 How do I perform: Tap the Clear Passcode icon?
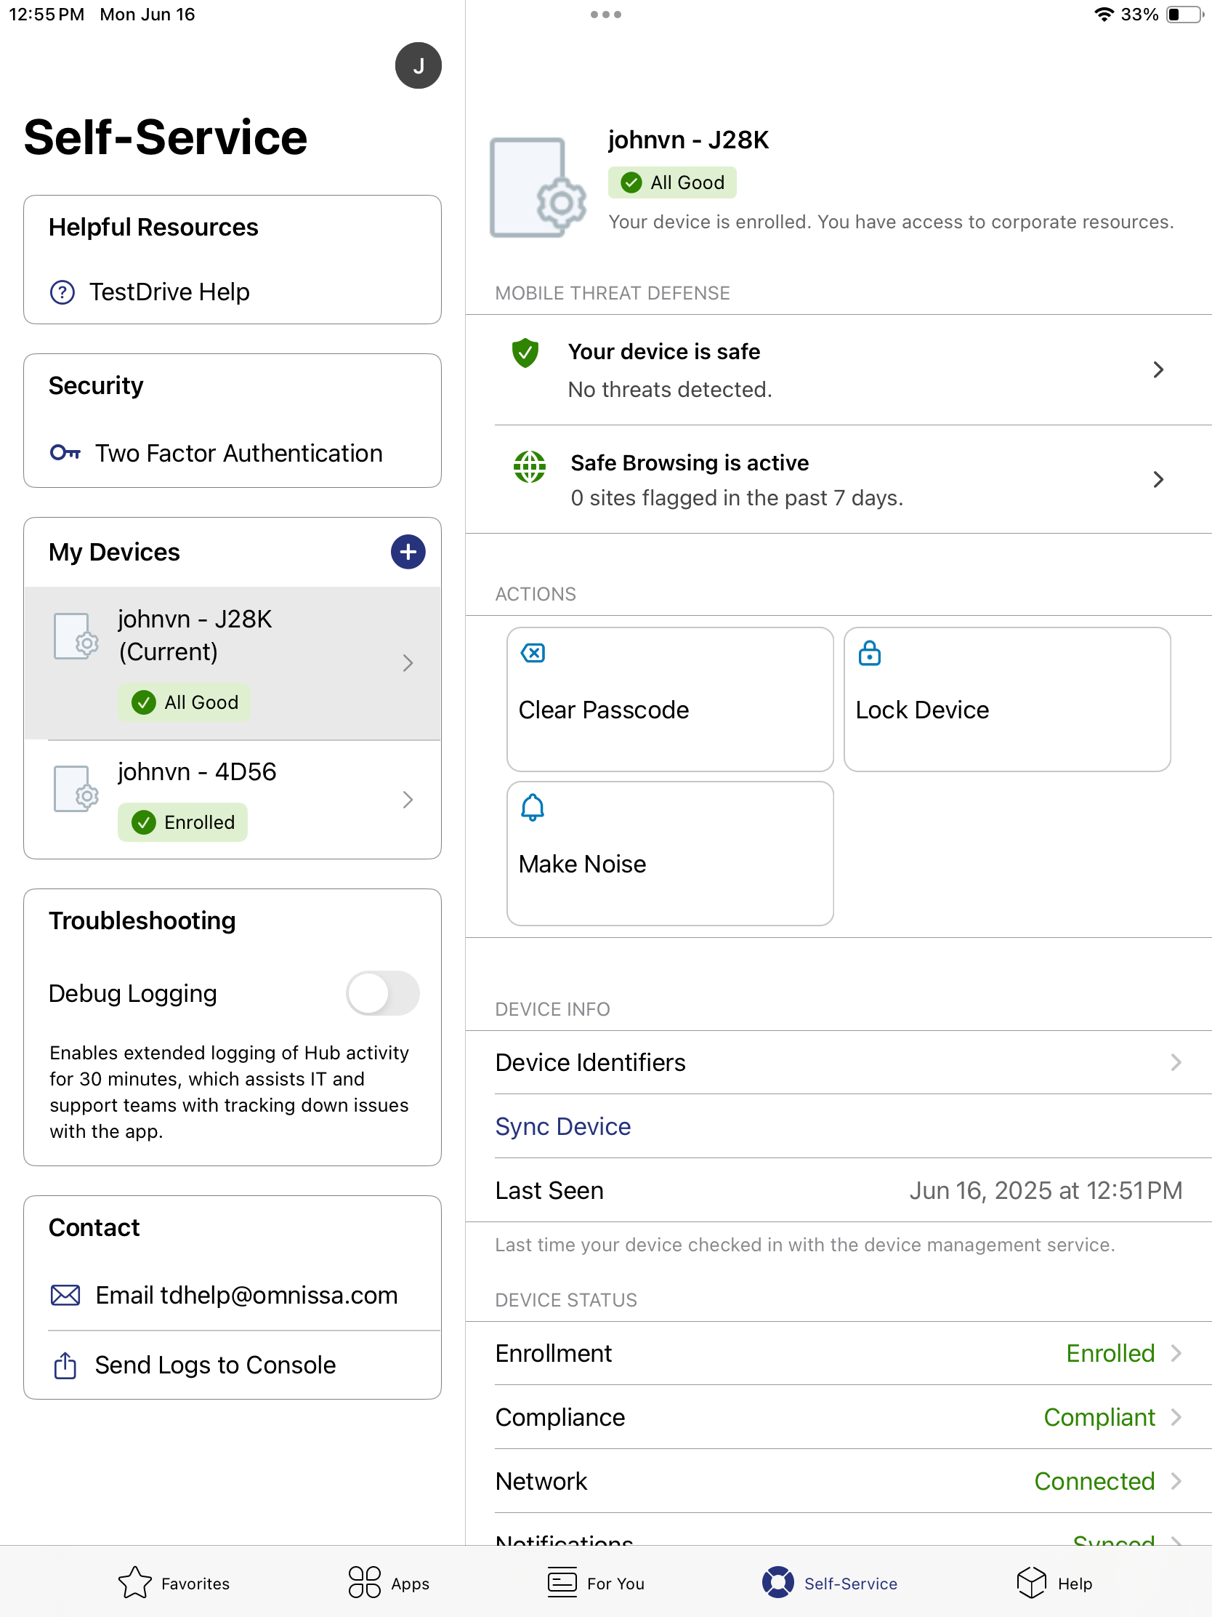click(x=533, y=653)
